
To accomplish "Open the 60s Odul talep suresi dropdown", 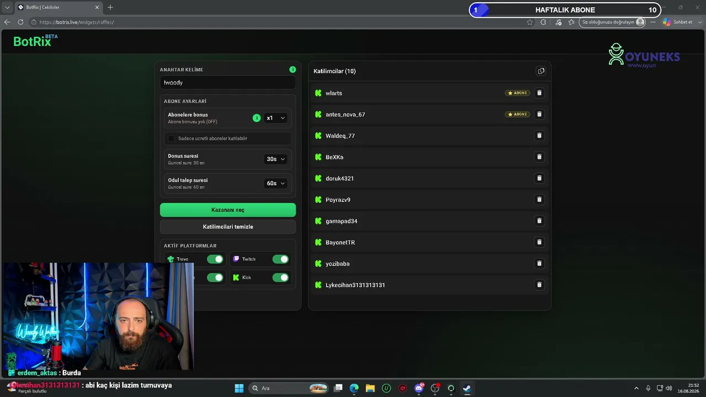I will click(x=276, y=183).
